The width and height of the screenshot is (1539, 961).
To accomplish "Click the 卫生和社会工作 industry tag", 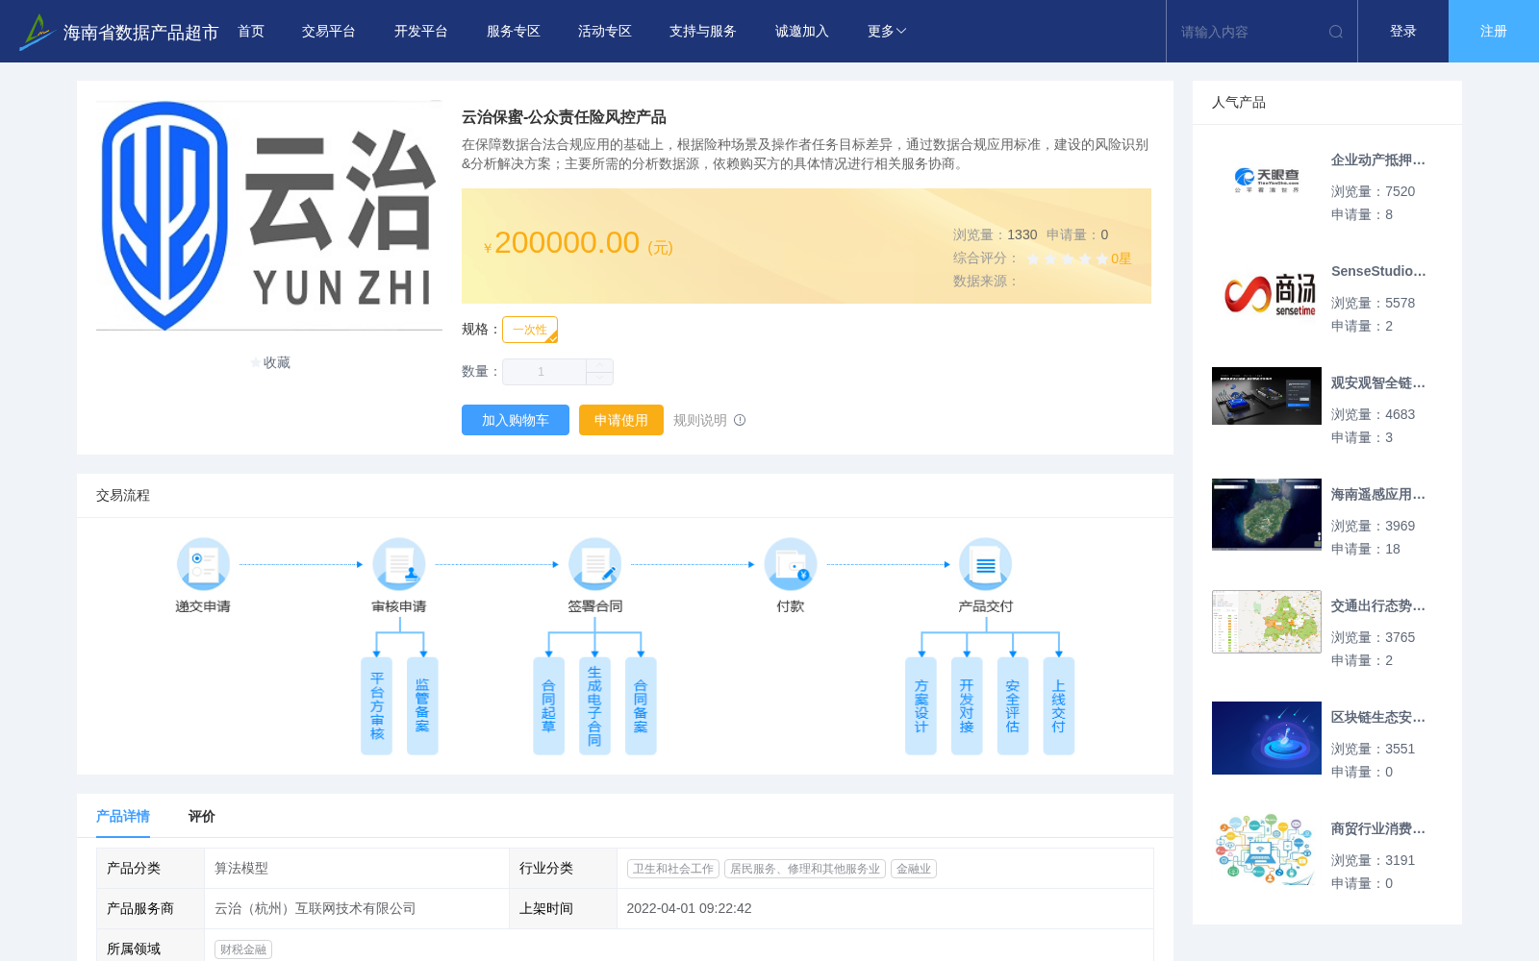I will click(x=673, y=869).
